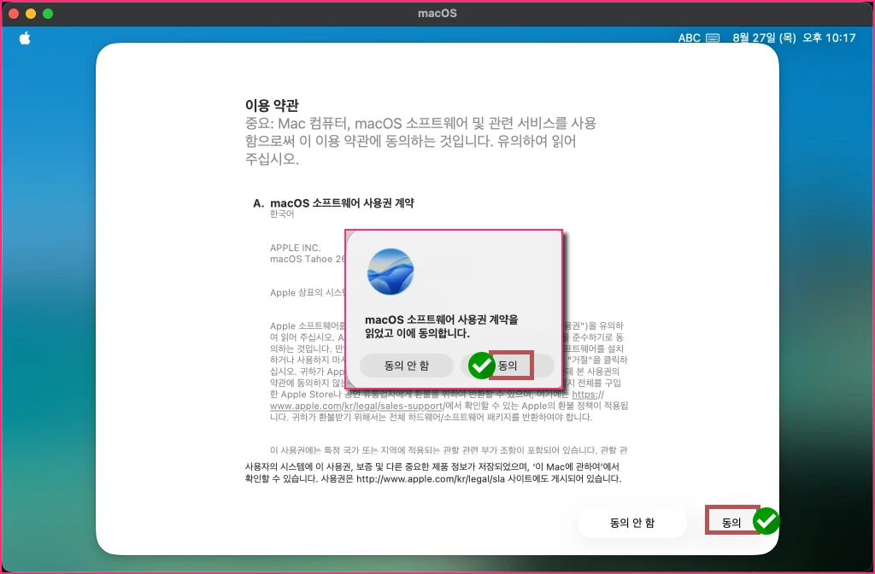The image size is (875, 574).
Task: Click the macOS Tahoe icon in the dialog
Action: click(391, 272)
